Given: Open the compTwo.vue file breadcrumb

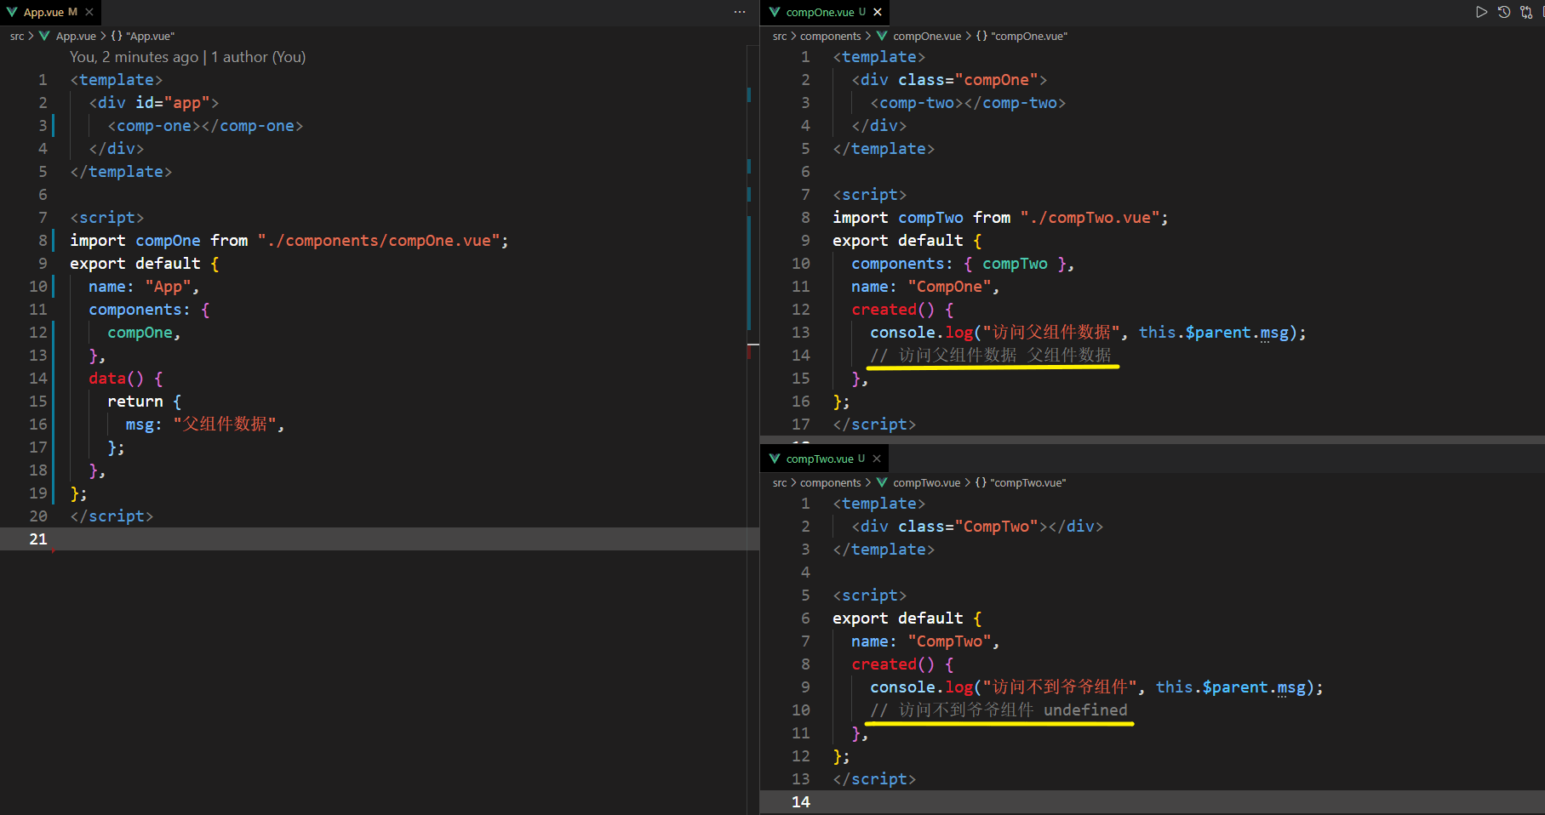Looking at the screenshot, I should 926,482.
